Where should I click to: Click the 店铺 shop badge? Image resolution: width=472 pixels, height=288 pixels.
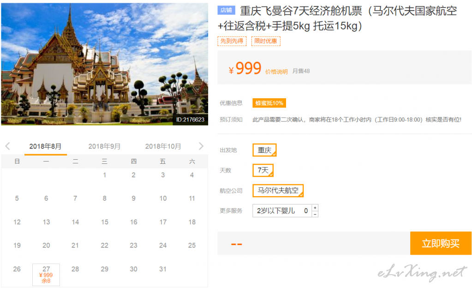226,10
